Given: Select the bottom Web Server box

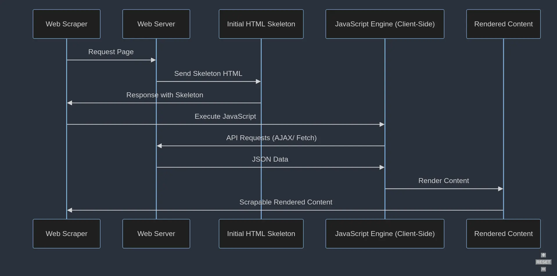Looking at the screenshot, I should pos(156,233).
